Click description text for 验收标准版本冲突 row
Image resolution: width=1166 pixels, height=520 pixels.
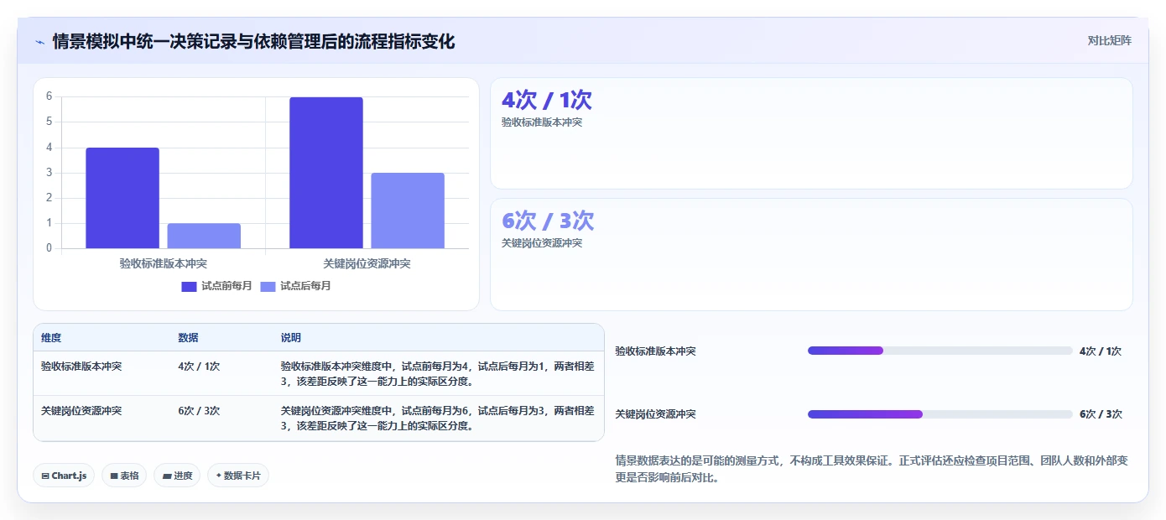tap(437, 374)
